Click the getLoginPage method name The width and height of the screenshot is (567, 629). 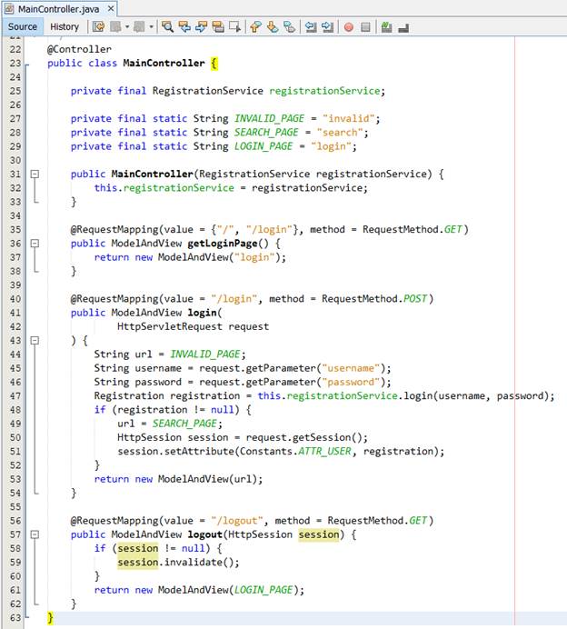[222, 244]
